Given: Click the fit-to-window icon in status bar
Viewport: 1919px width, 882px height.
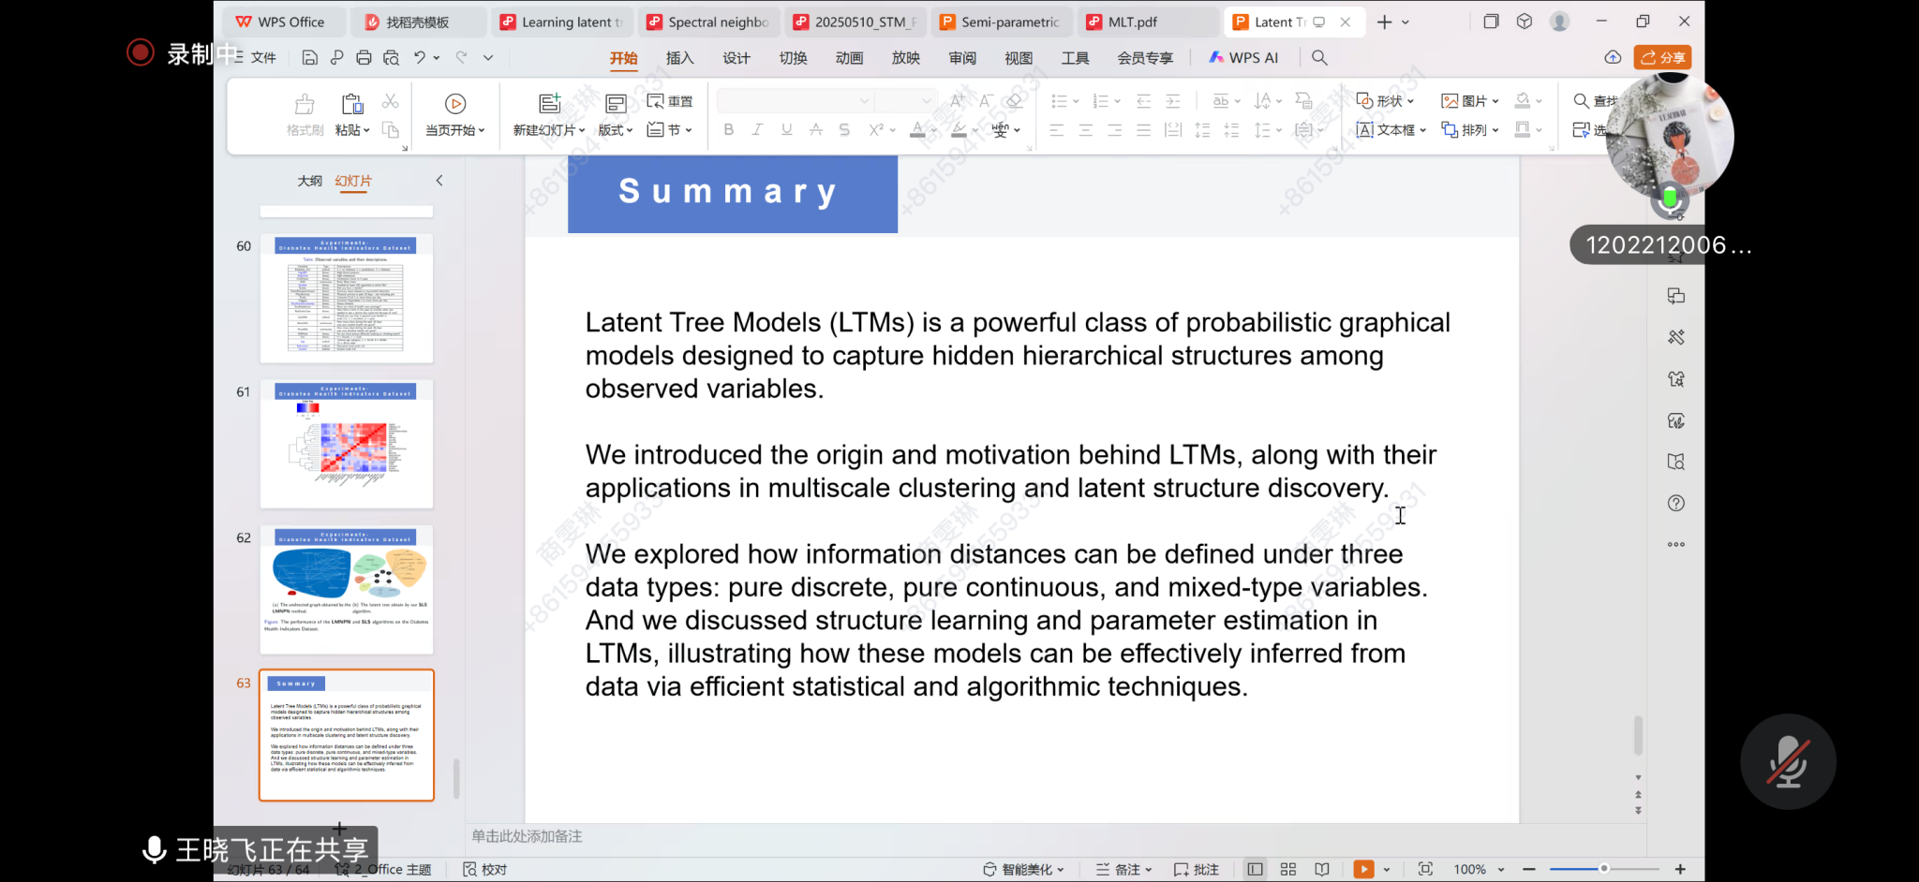Looking at the screenshot, I should pyautogui.click(x=1425, y=869).
